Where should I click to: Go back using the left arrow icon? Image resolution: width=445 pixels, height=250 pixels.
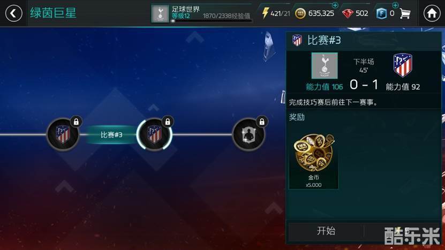pos(13,13)
